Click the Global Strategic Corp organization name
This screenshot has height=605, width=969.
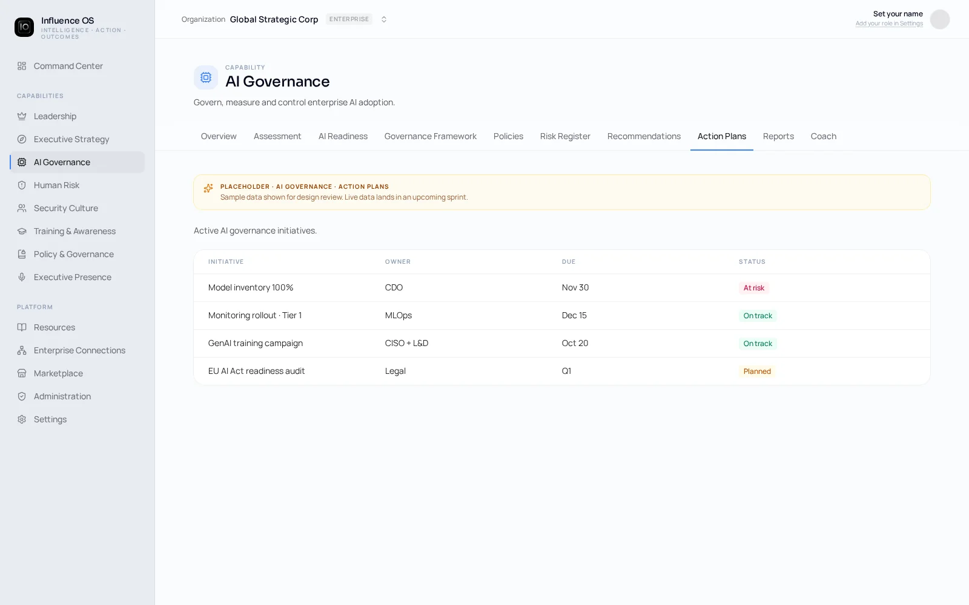coord(274,19)
